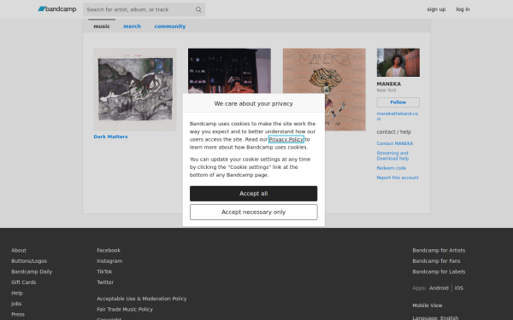Switch to the community tab

(170, 26)
